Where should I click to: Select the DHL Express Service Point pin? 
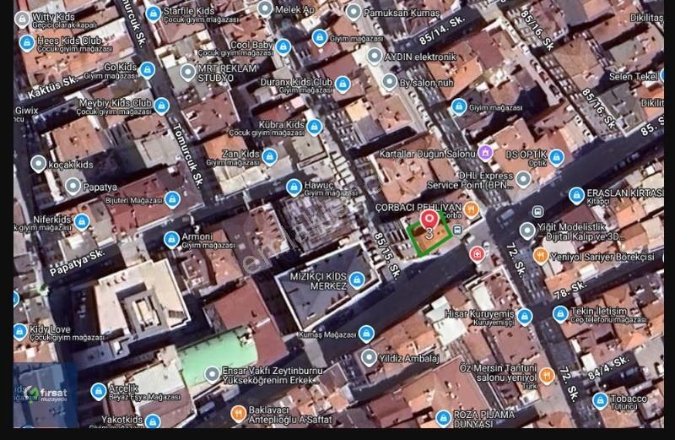[523, 180]
